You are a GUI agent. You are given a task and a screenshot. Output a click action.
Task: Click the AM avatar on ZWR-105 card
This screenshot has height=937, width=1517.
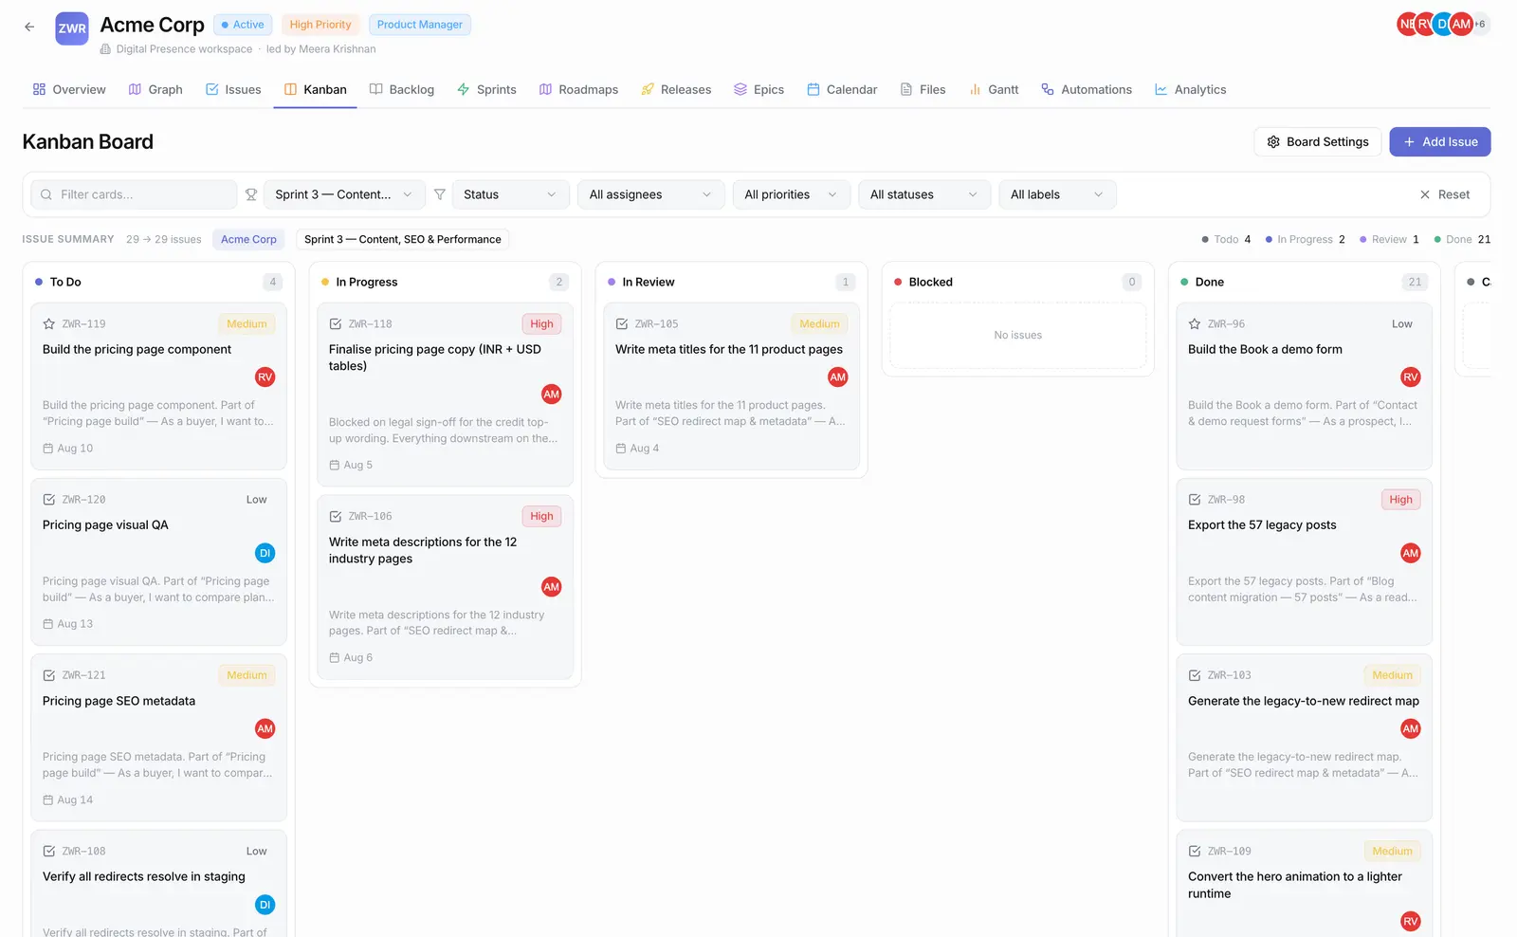pyautogui.click(x=838, y=377)
